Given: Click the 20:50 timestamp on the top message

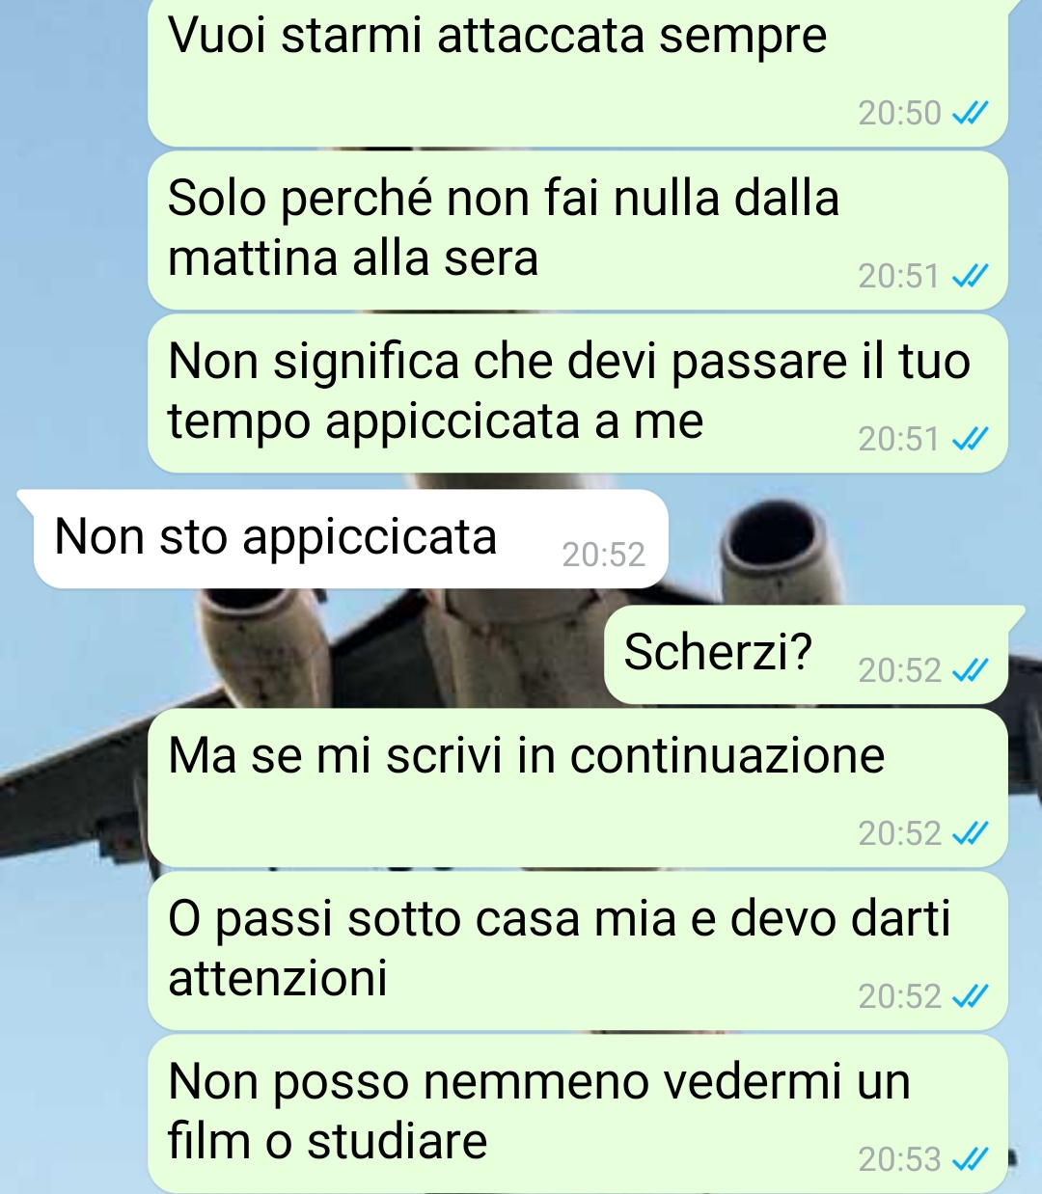Looking at the screenshot, I should click(x=899, y=114).
